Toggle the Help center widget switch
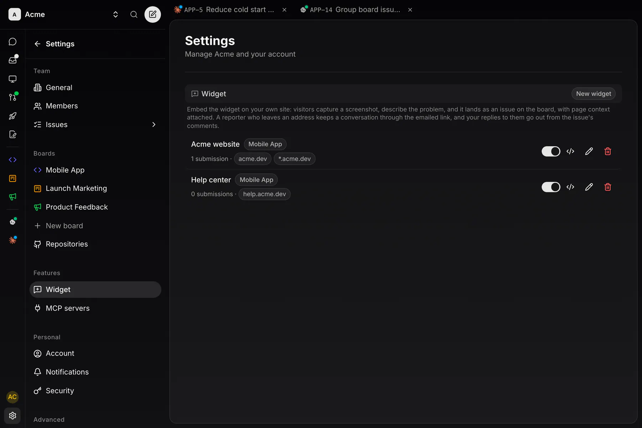The height and width of the screenshot is (428, 642). [x=551, y=187]
